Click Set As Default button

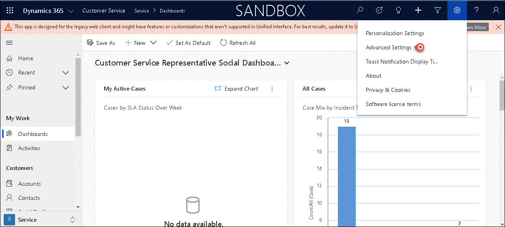(189, 43)
